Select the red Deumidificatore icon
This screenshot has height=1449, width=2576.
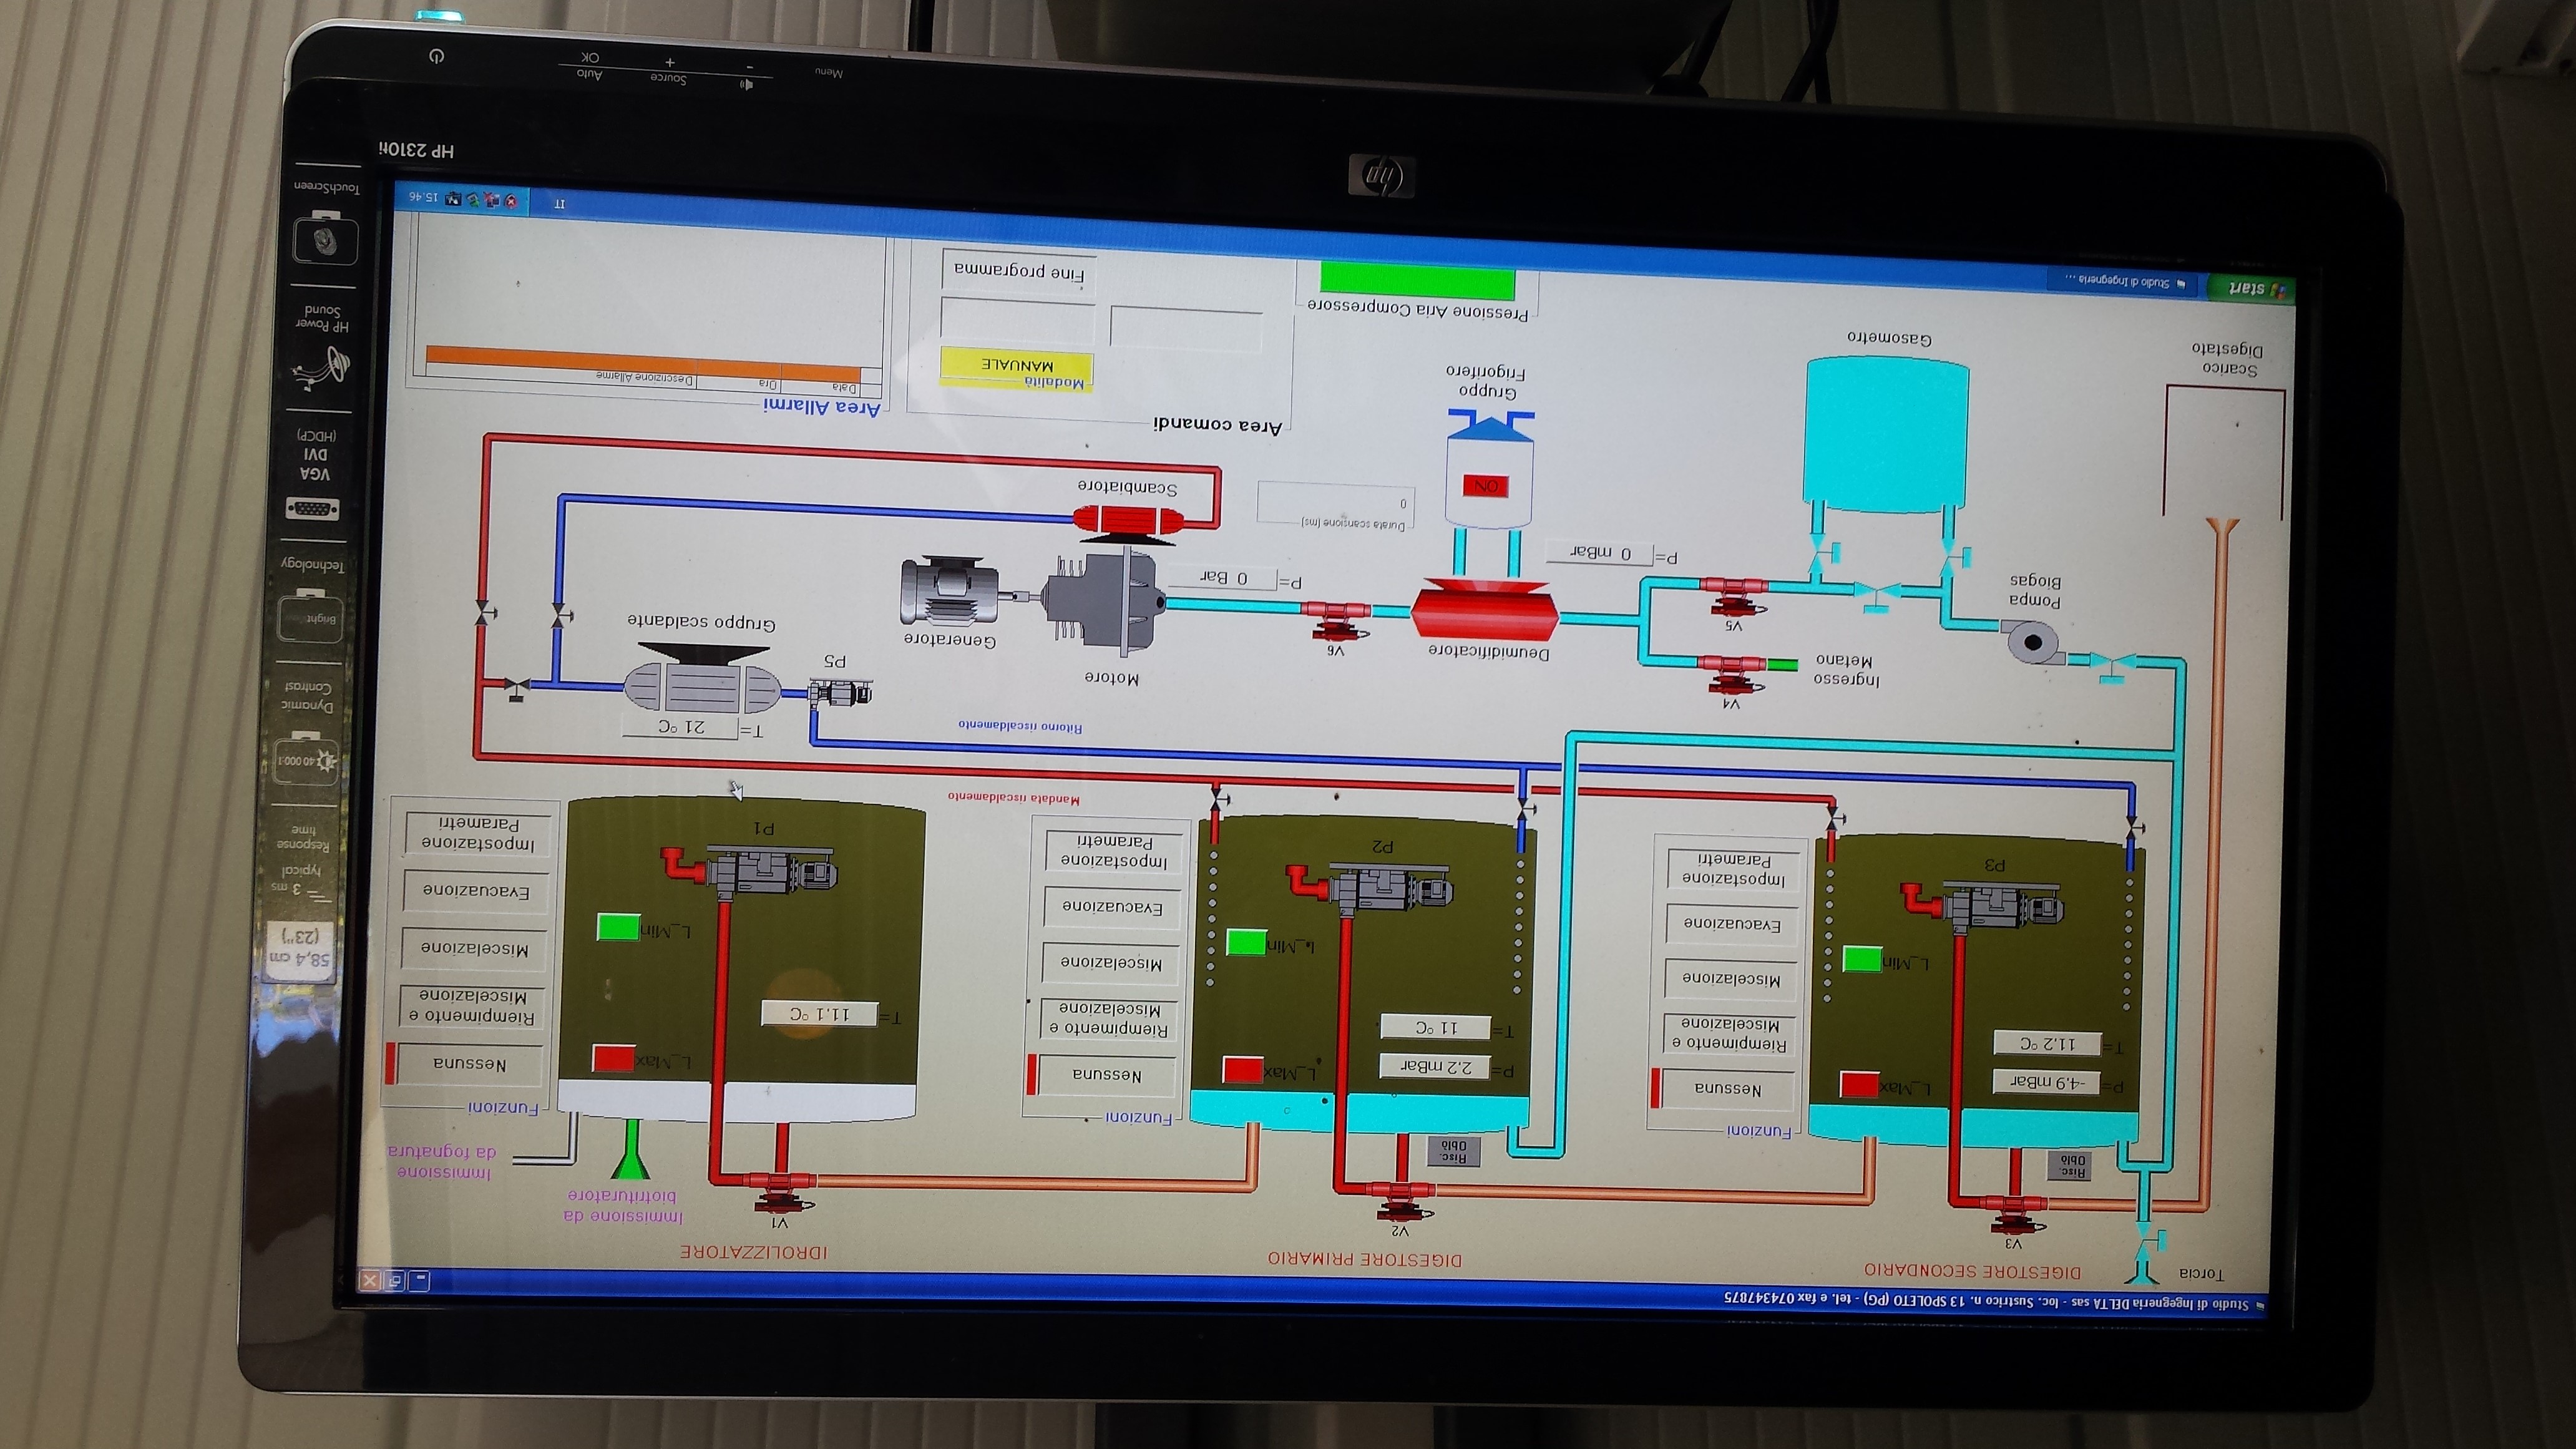point(1484,610)
